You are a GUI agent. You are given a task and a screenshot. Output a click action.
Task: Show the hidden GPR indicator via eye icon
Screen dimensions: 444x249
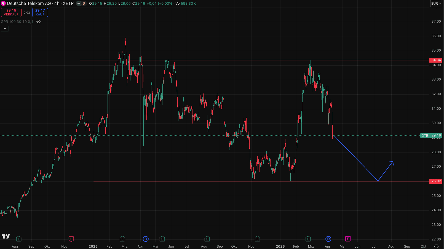click(x=38, y=22)
